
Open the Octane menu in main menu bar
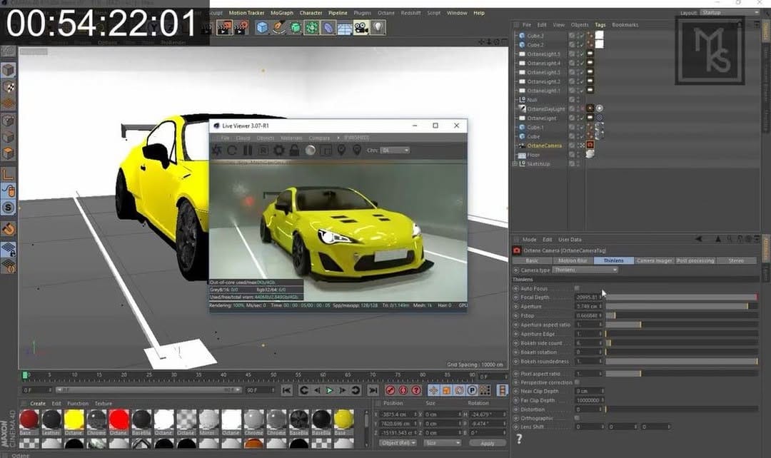click(x=386, y=13)
